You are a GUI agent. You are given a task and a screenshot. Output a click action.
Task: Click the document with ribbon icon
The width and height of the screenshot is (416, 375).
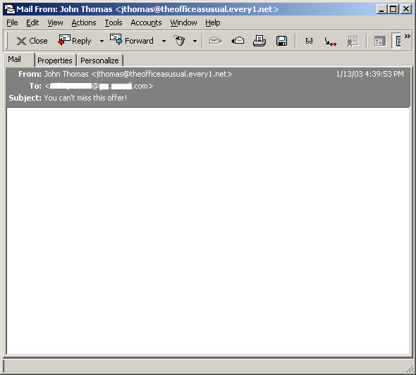353,42
